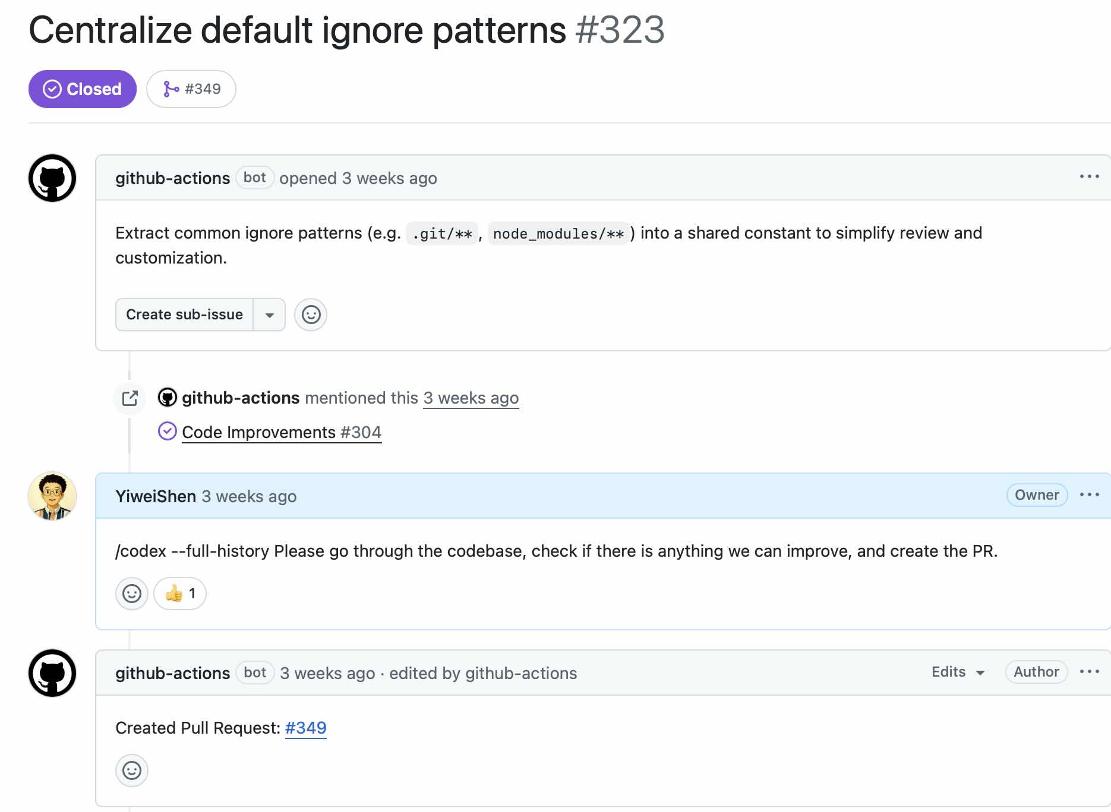This screenshot has height=812, width=1111.
Task: Expand the Edits history dropdown
Action: 958,672
